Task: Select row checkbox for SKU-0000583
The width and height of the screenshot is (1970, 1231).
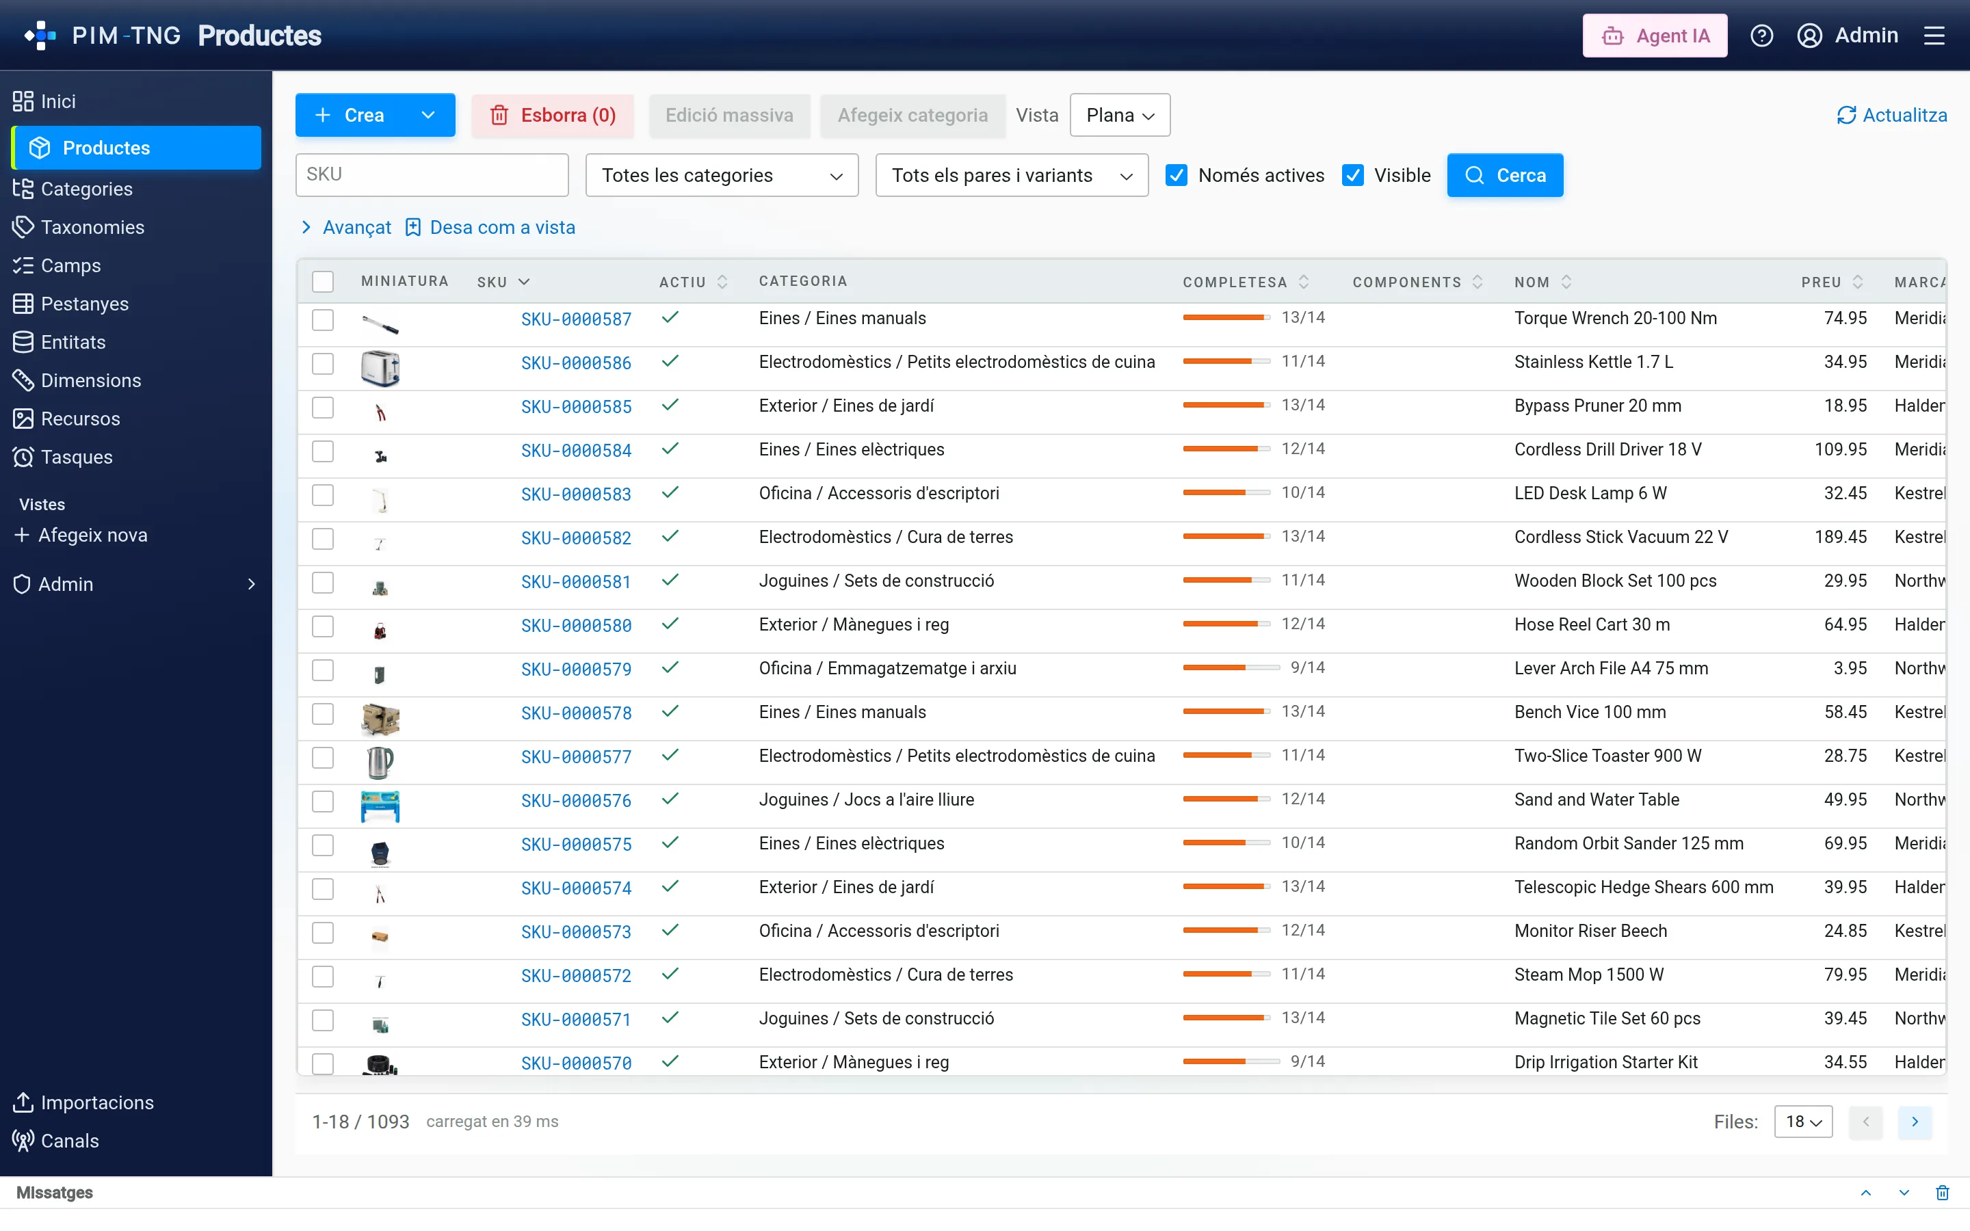Action: click(x=323, y=495)
